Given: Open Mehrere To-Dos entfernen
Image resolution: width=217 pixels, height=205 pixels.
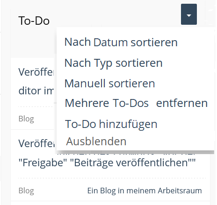Looking at the screenshot, I should click(x=136, y=103).
